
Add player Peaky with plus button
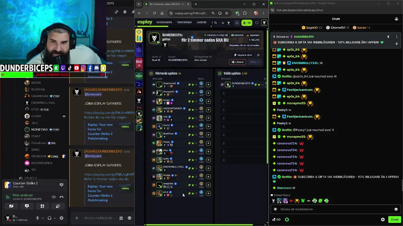point(208,143)
